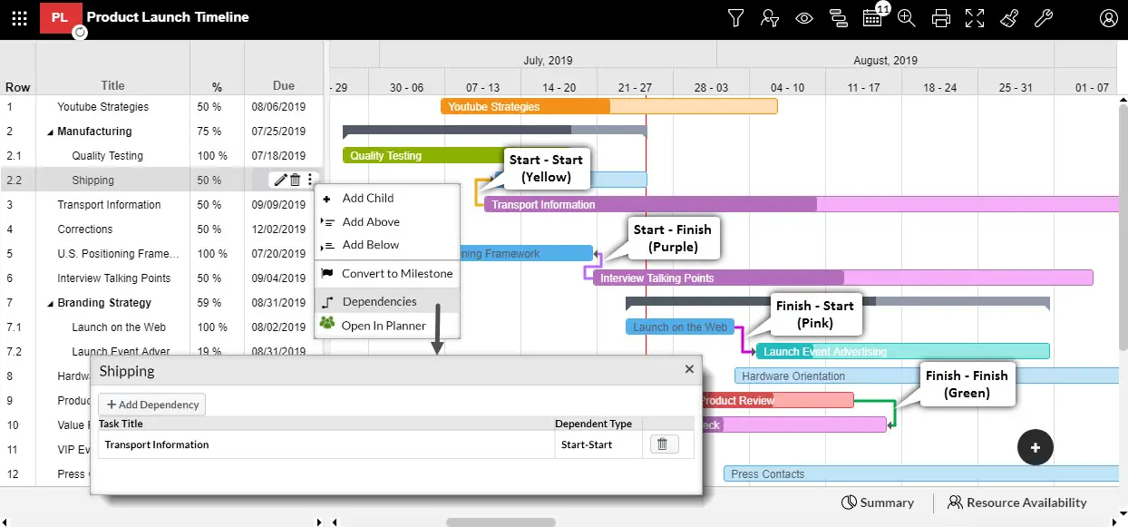Open the filter funnel in top toolbar
The height and width of the screenshot is (527, 1128).
(735, 18)
